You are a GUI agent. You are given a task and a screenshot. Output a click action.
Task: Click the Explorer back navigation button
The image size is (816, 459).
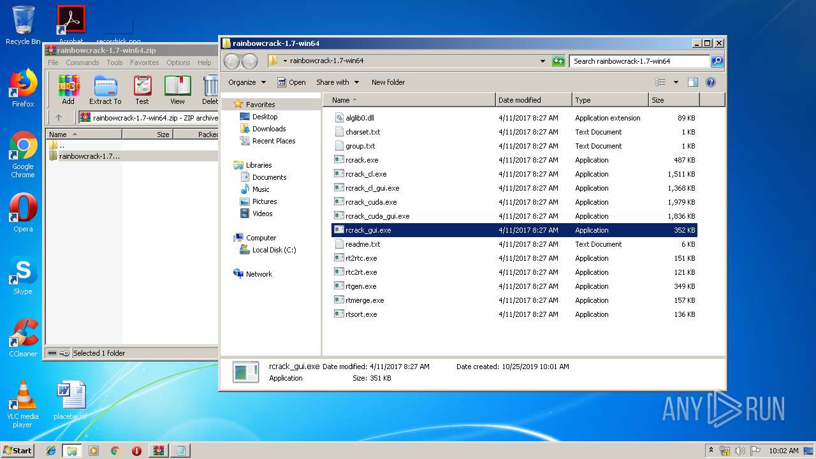tap(232, 61)
